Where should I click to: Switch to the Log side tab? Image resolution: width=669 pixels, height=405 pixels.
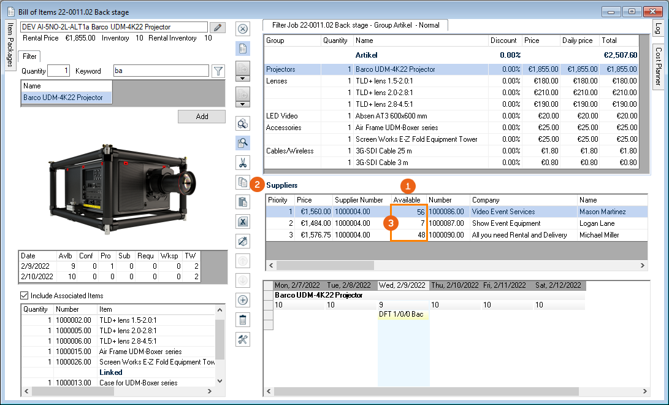pyautogui.click(x=659, y=29)
